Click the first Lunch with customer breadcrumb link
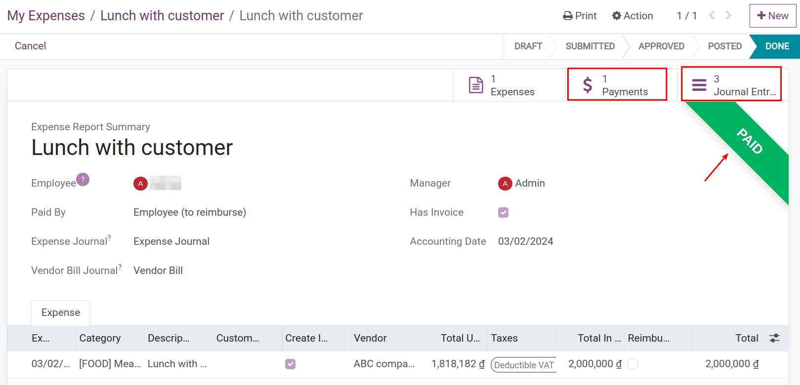 (x=162, y=16)
